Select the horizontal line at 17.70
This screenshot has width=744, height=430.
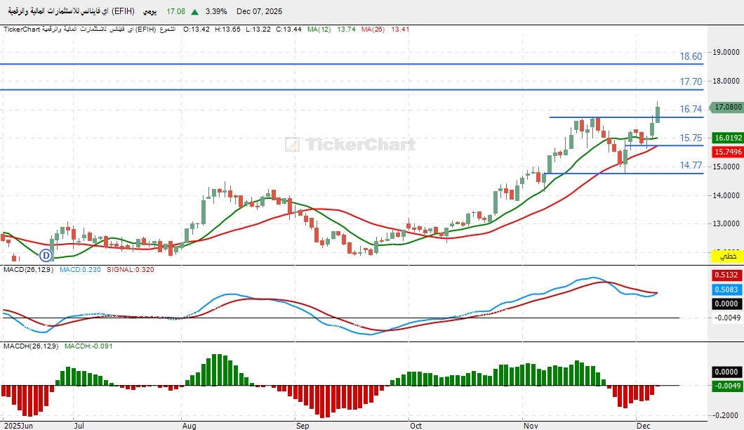[x=351, y=89]
